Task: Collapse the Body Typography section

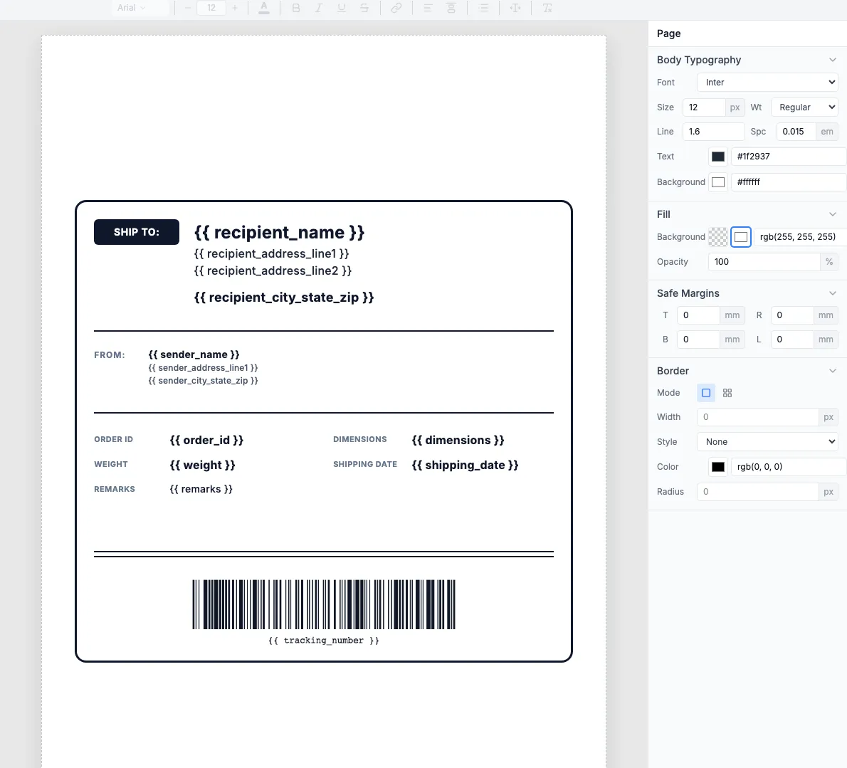Action: [x=832, y=60]
